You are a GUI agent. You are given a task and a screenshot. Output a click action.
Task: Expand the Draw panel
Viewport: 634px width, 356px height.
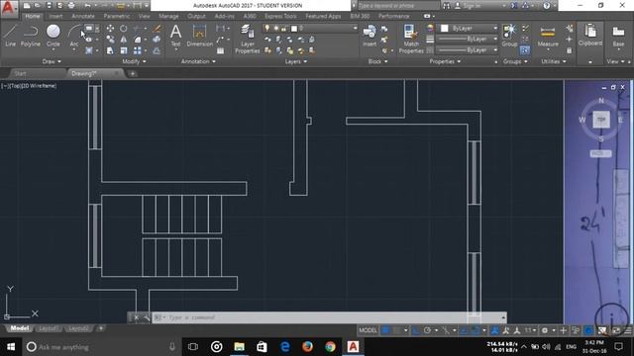(x=52, y=61)
